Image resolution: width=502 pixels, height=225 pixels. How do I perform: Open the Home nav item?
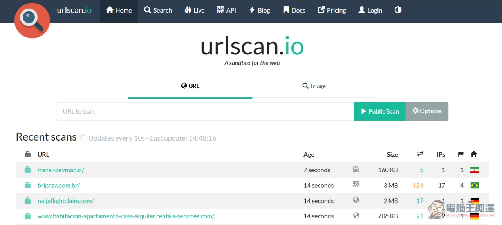[119, 10]
